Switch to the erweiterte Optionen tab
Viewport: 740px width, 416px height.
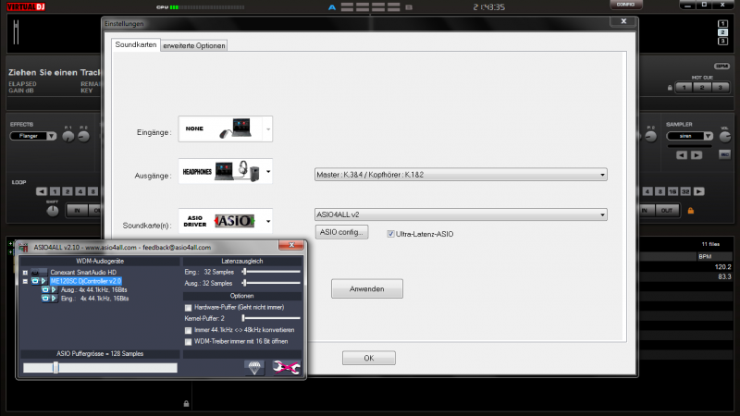click(x=193, y=45)
